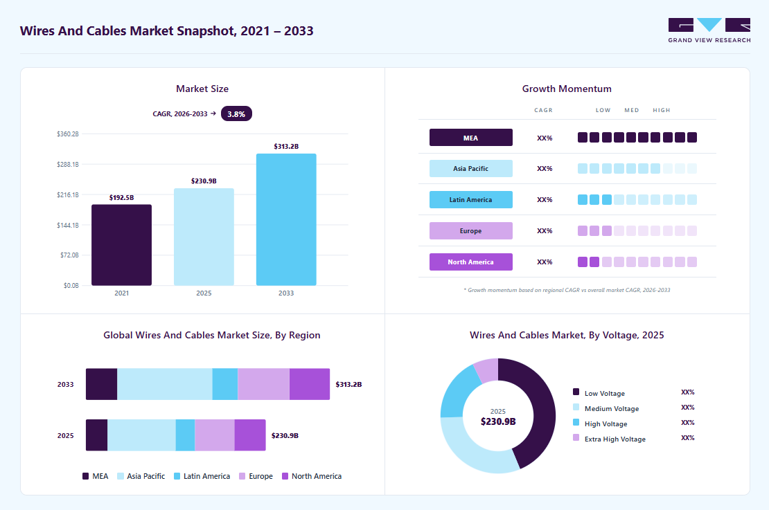Click the Low Voltage legend swatch
Image resolution: width=769 pixels, height=510 pixels.
pos(576,392)
